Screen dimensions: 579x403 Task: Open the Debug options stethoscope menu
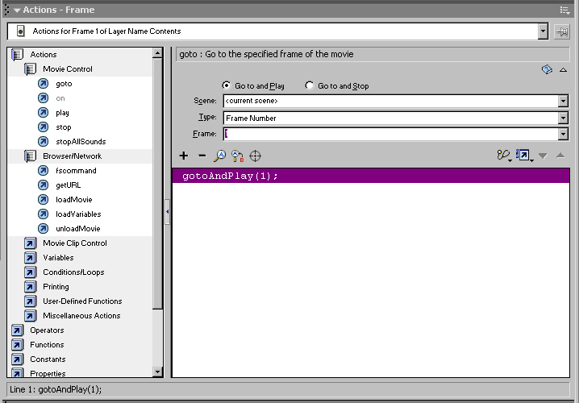coord(504,156)
